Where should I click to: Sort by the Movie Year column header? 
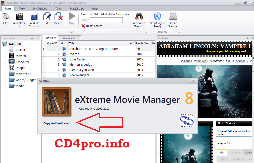(143, 43)
